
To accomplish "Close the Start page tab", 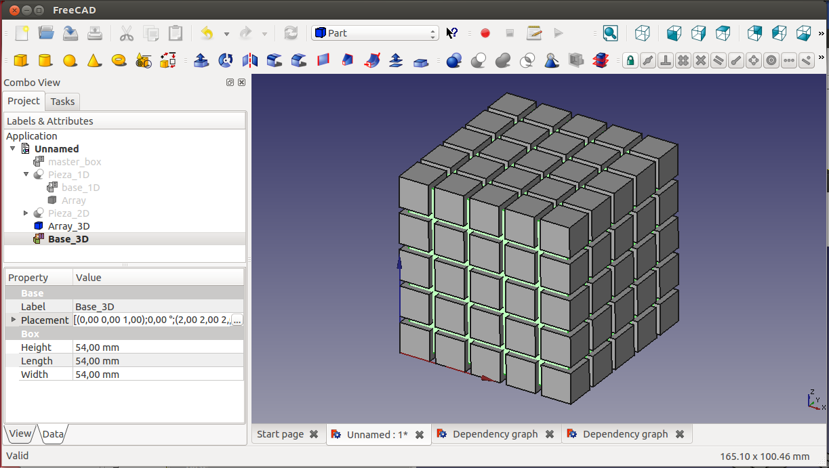I will click(x=314, y=434).
